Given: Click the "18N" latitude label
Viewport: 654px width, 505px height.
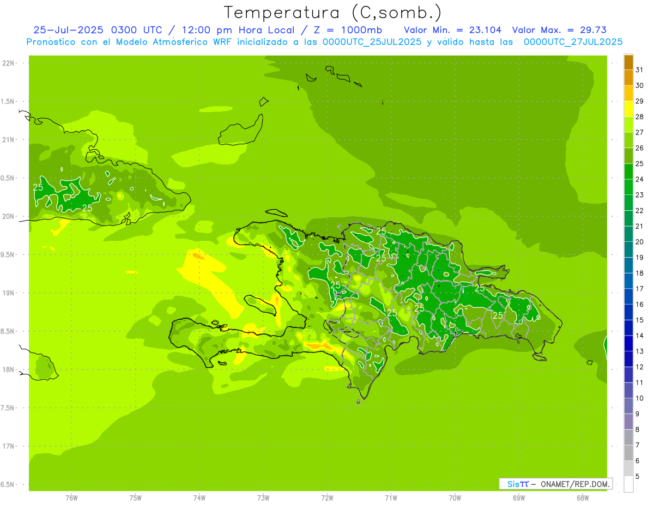Looking at the screenshot, I should click(x=9, y=369).
